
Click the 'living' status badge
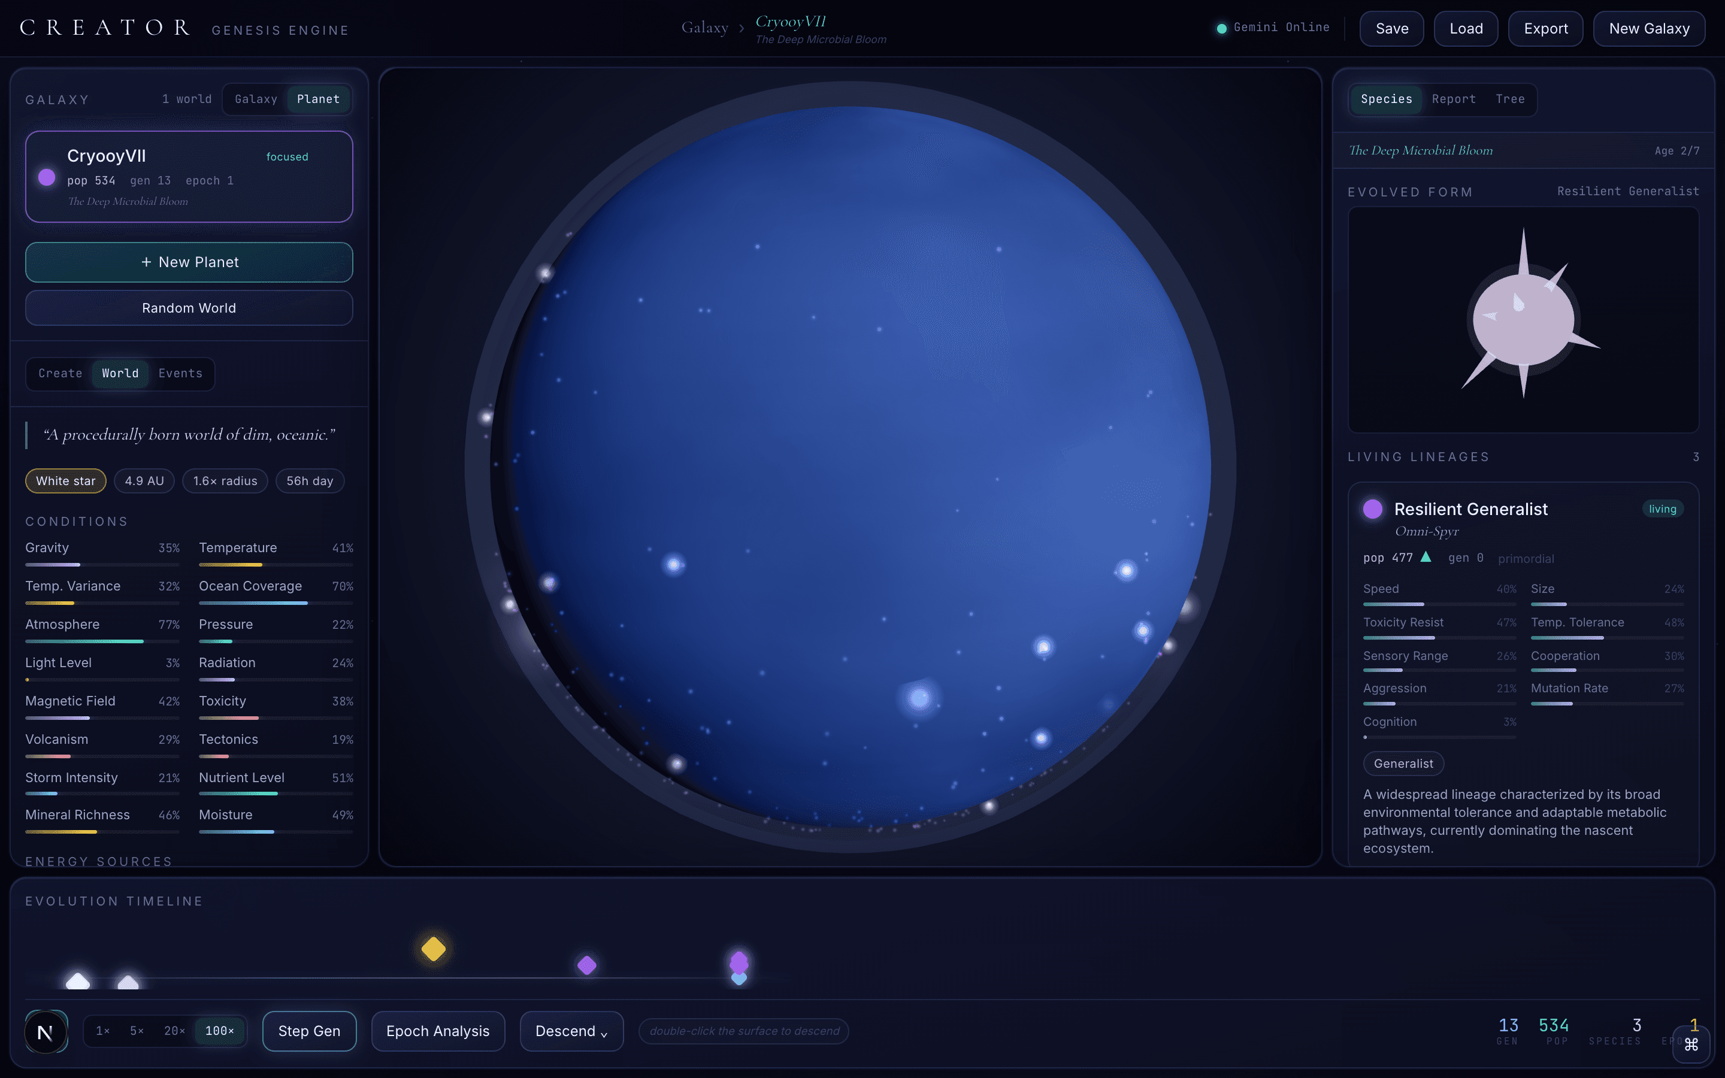(x=1662, y=509)
